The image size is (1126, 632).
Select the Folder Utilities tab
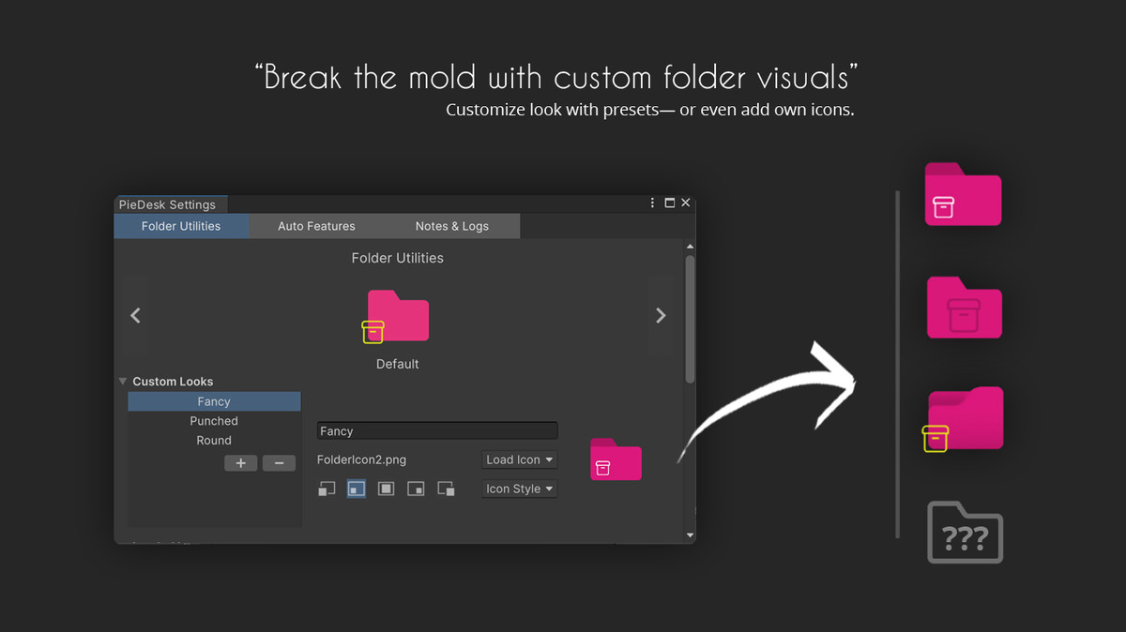point(181,226)
